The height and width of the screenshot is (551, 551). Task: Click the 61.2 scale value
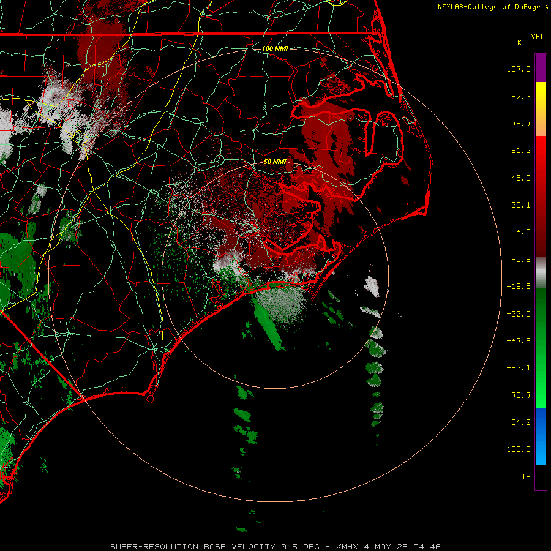(x=521, y=151)
